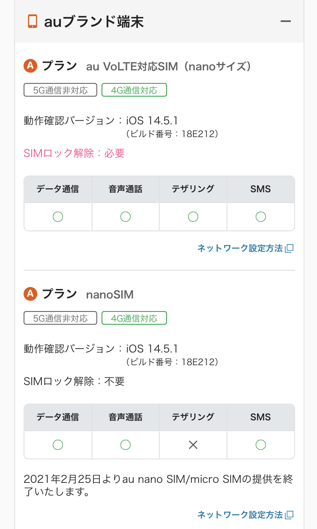Click the テザリング column header in the first table
This screenshot has width=317, height=529.
pyautogui.click(x=193, y=189)
